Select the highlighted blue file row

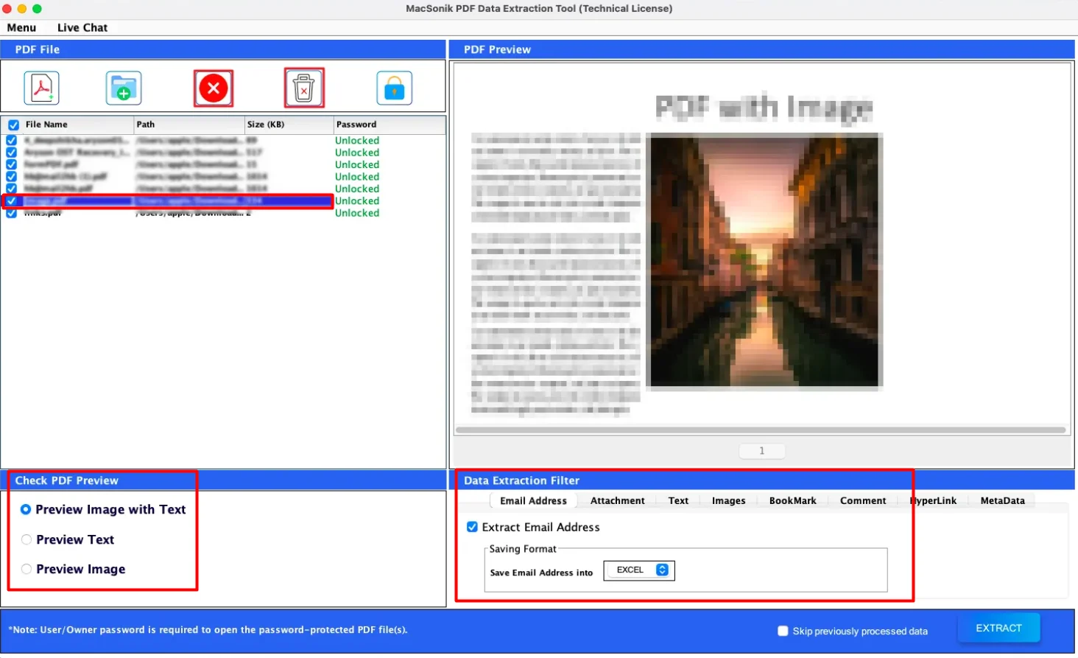click(168, 200)
